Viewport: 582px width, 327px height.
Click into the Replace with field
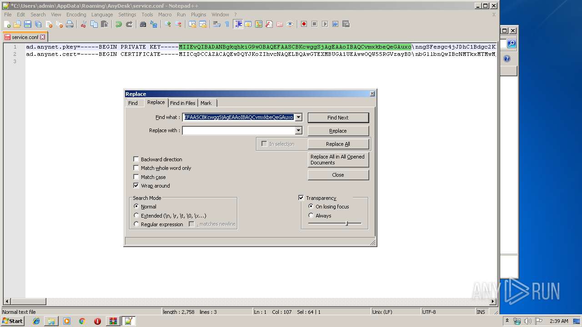[239, 130]
